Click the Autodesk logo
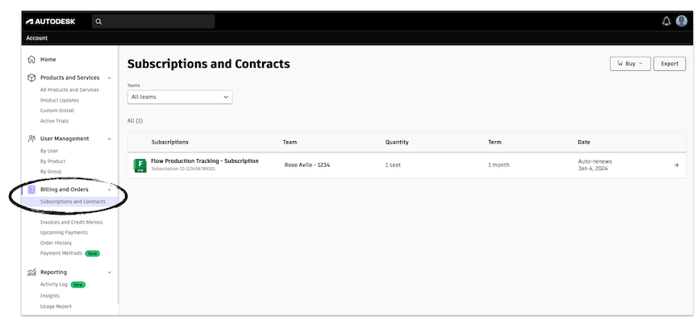Viewport: 697px width, 329px height. (x=50, y=21)
